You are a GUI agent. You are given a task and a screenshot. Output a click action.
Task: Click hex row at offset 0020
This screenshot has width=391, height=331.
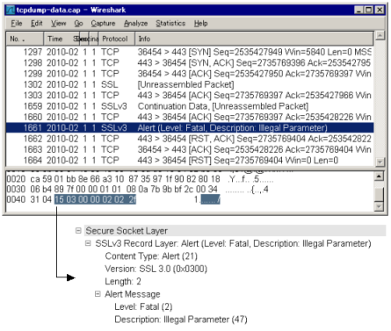click(141, 179)
